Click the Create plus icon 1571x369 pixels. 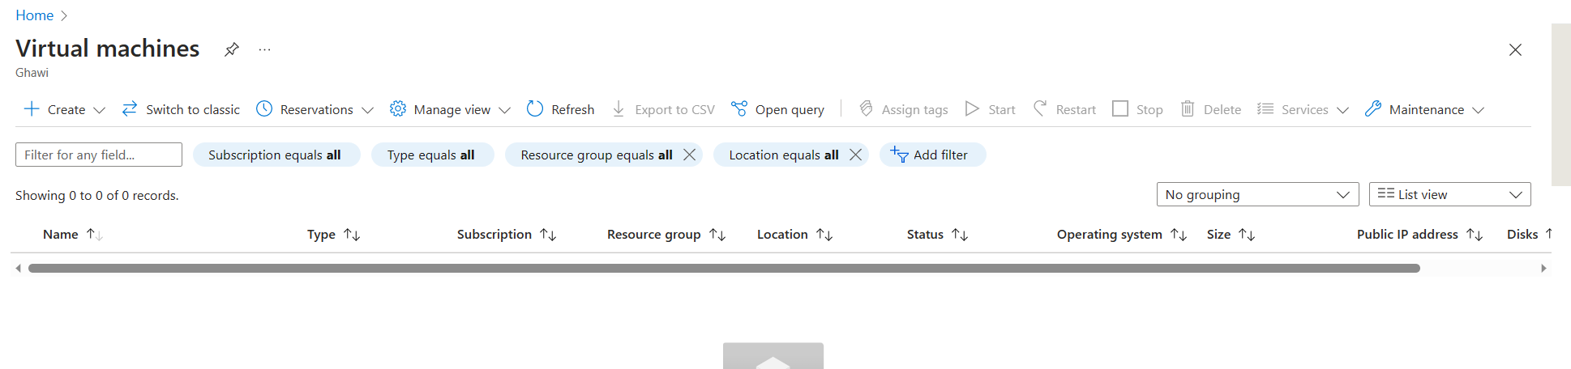pos(32,108)
